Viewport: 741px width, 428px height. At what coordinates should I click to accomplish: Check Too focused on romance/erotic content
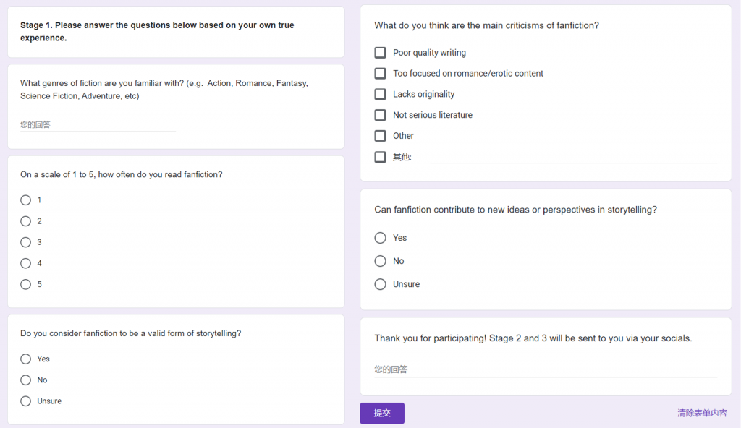[380, 73]
